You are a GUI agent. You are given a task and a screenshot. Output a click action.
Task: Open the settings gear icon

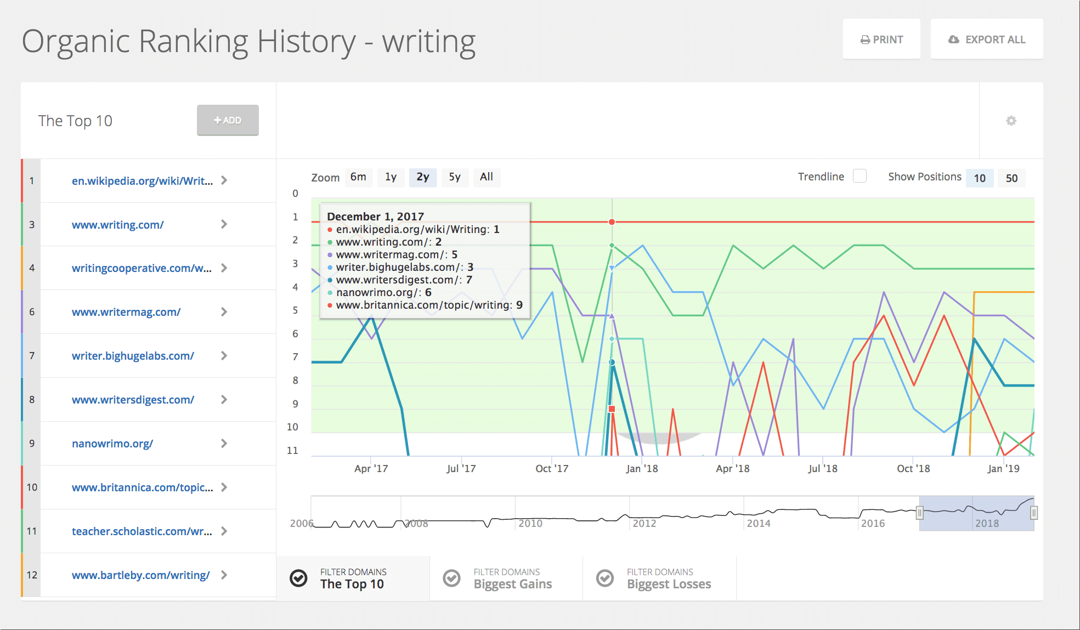(1011, 121)
